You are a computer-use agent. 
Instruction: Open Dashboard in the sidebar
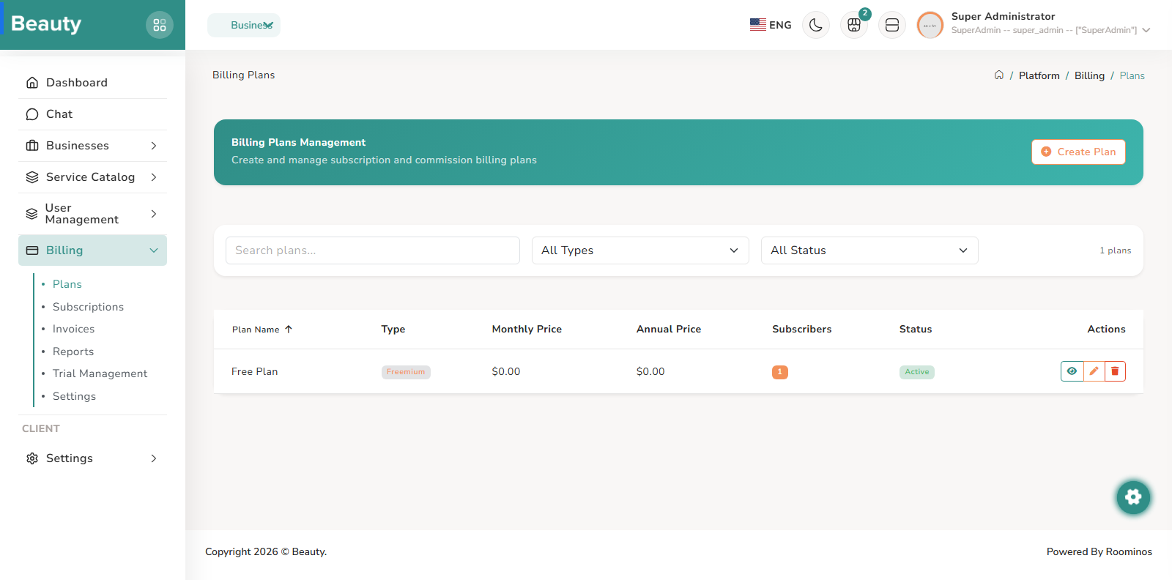[92, 83]
